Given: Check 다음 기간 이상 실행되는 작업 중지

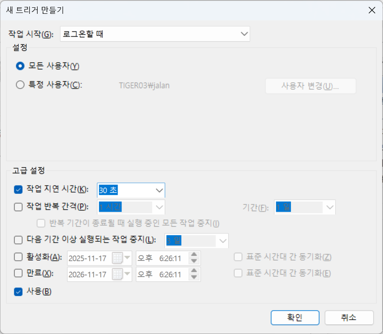Looking at the screenshot, I should [x=18, y=240].
